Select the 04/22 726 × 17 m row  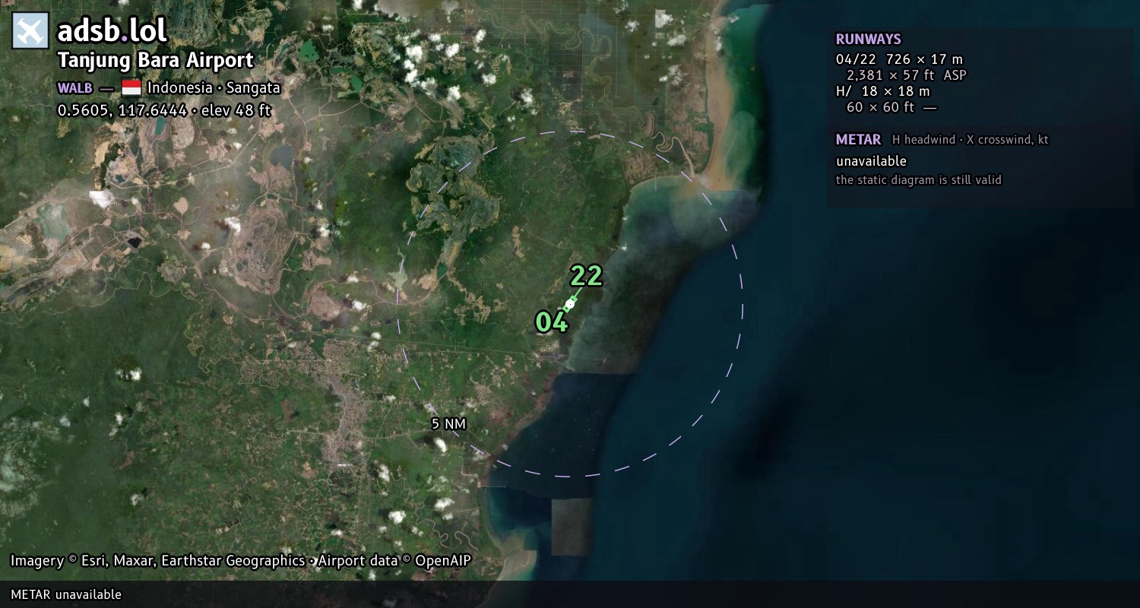pyautogui.click(x=899, y=59)
